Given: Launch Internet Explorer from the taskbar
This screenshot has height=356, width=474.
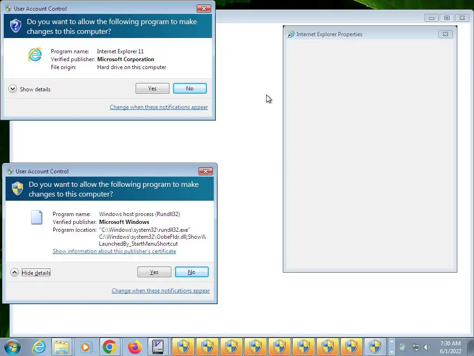Looking at the screenshot, I should (x=39, y=347).
